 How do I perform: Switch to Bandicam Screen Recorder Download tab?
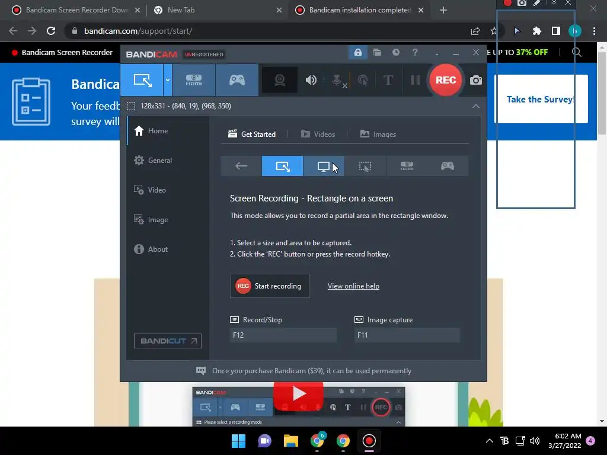pyautogui.click(x=75, y=10)
